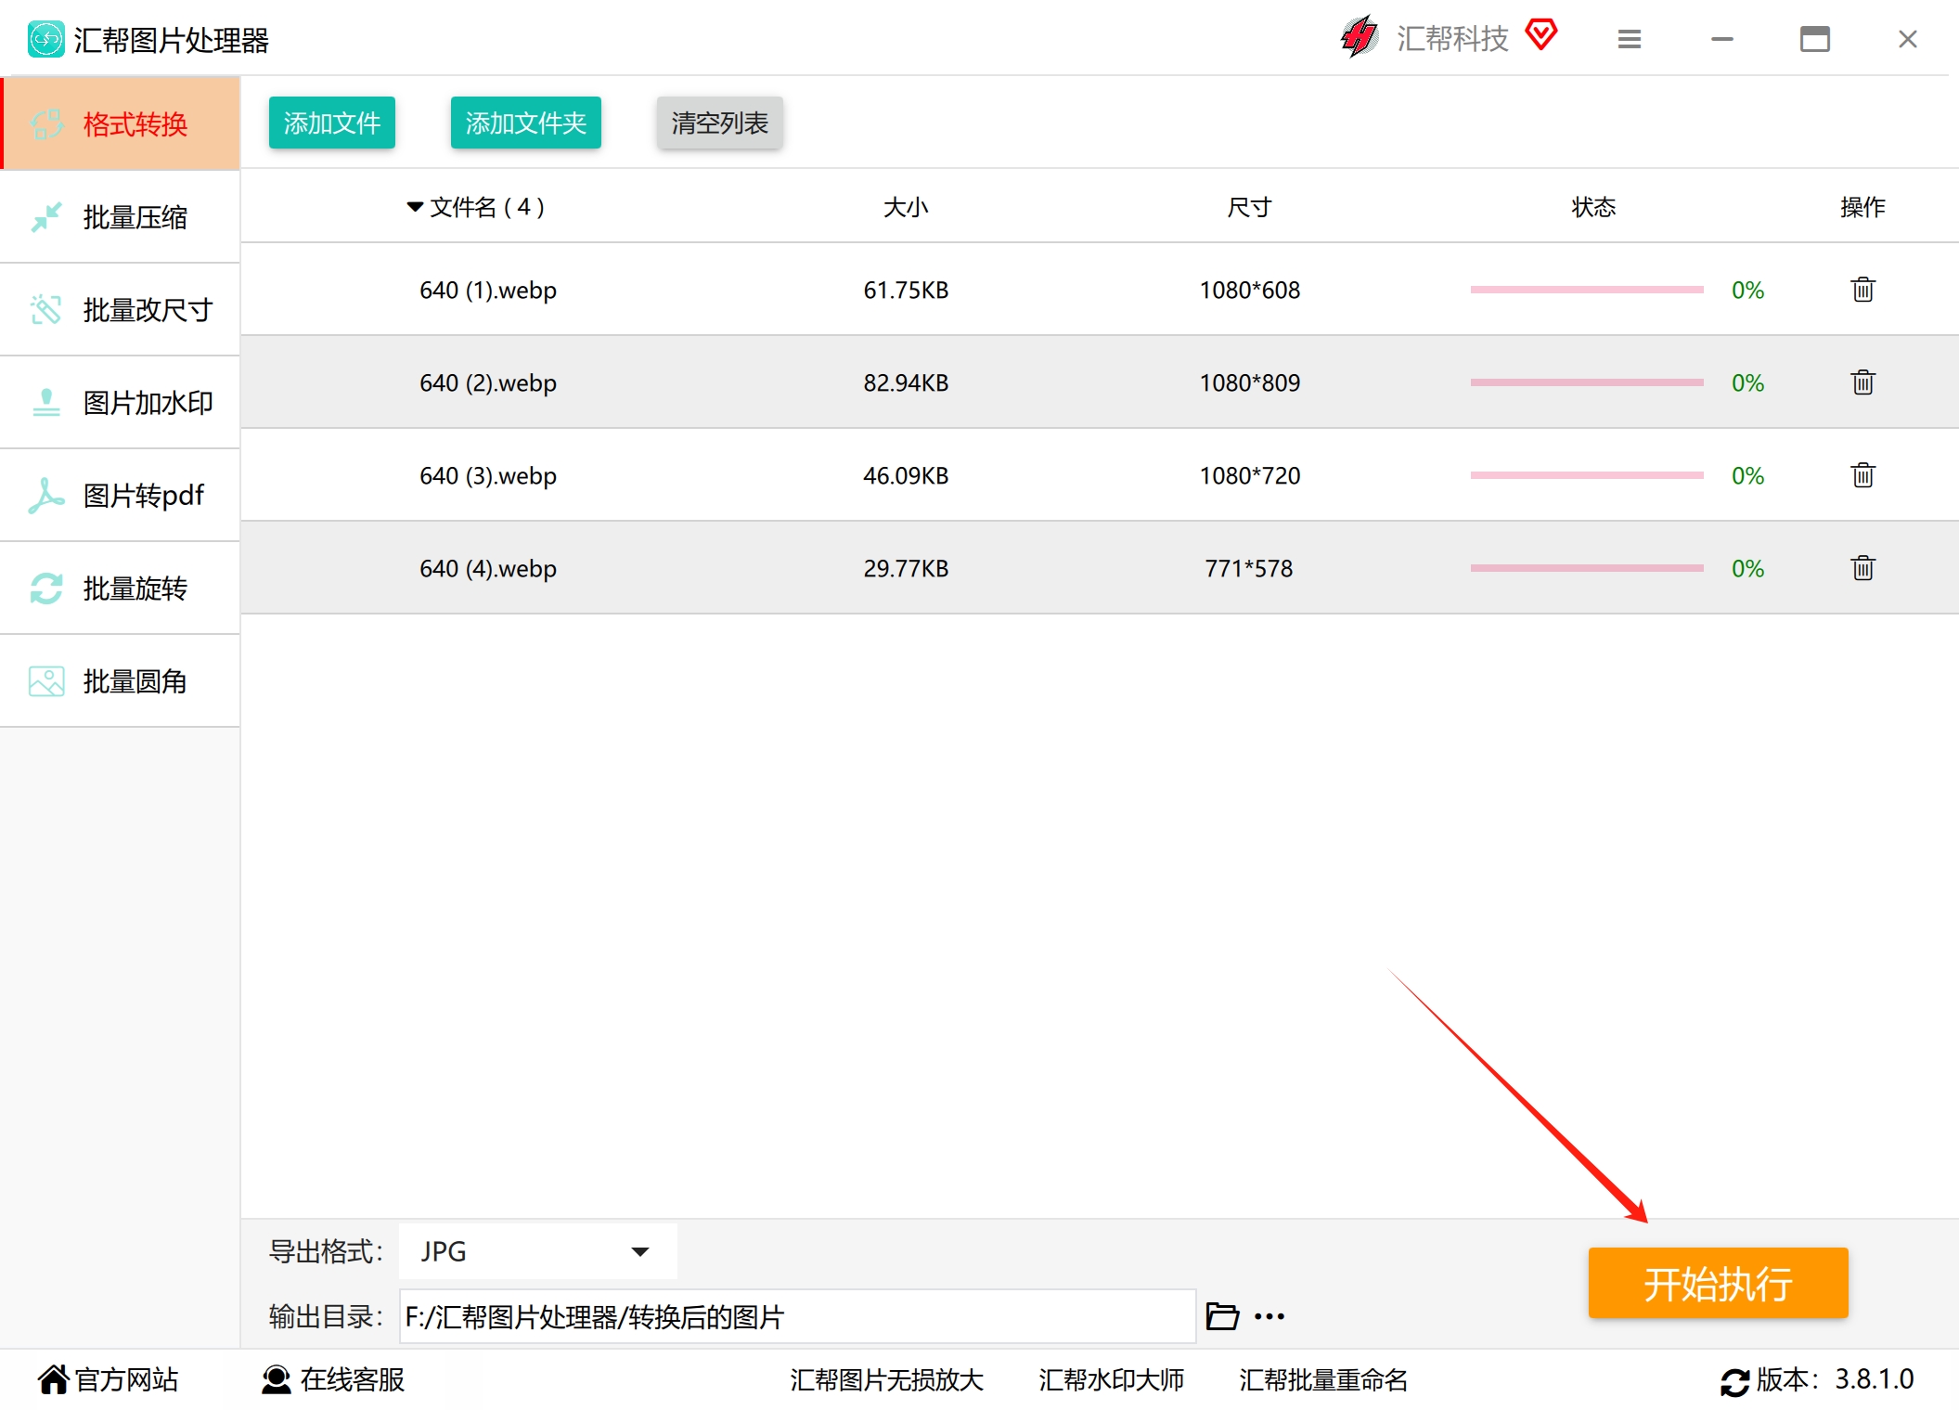Click the 输出目录 path input field

pyautogui.click(x=797, y=1316)
